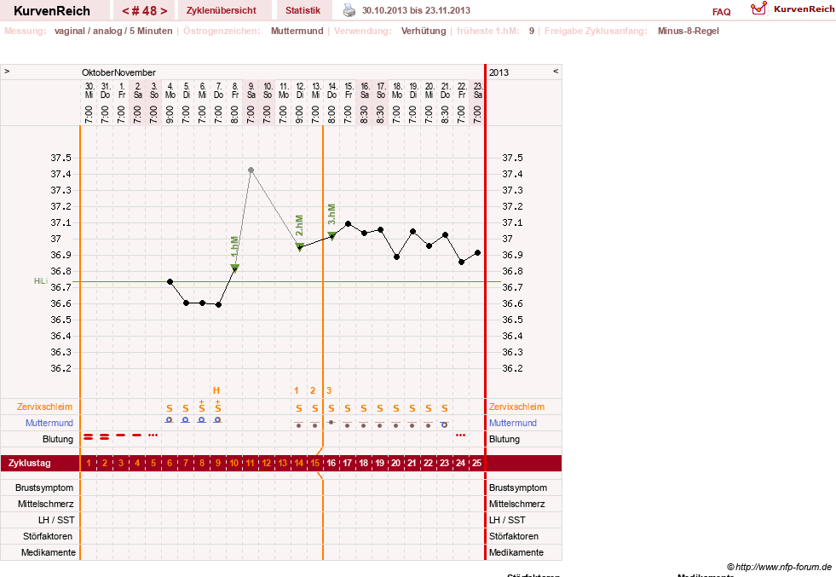Expand chart using the left '>' arrow
836x577 pixels.
[7, 71]
